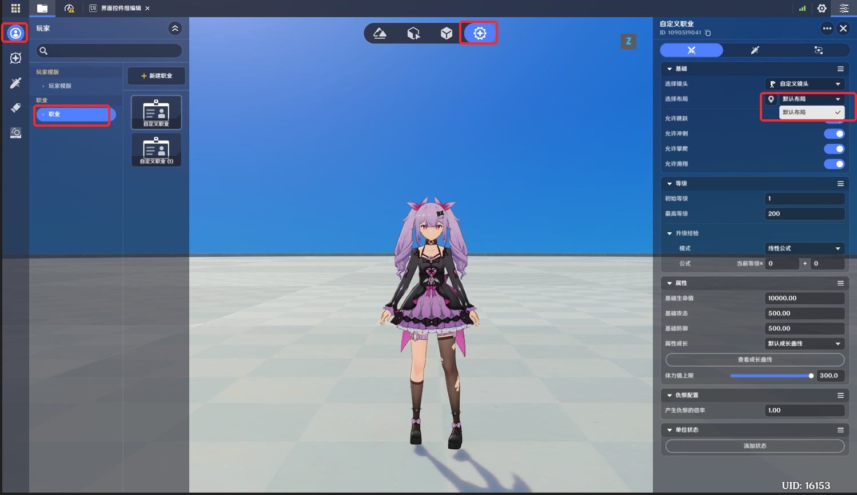
Task: Select the cube entity mode icon
Action: (x=447, y=33)
